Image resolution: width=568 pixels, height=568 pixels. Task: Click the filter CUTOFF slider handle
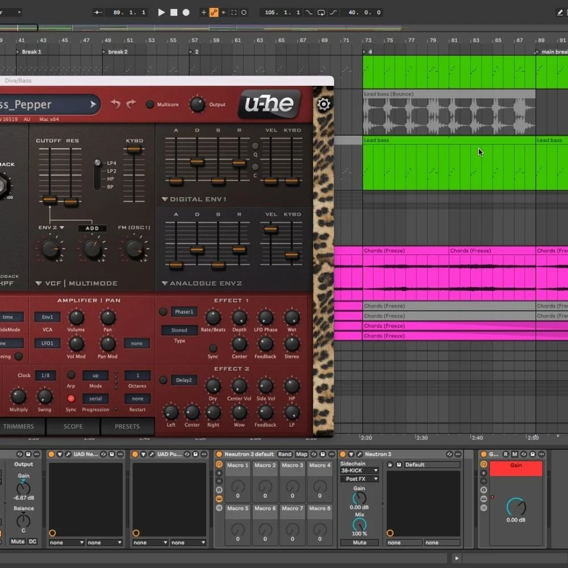pyautogui.click(x=49, y=199)
